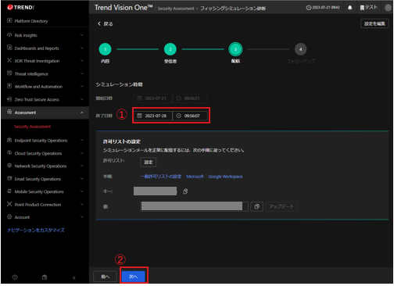This screenshot has width=394, height=286.
Task: Expand XDR Threat Investigation chevron
Action: 82,61
